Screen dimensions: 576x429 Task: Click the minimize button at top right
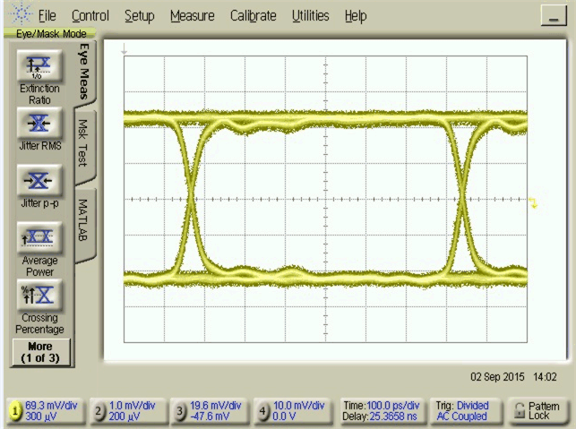(x=554, y=16)
